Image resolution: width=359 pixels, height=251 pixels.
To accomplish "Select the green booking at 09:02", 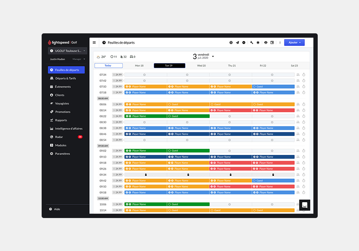I will click(146, 151).
